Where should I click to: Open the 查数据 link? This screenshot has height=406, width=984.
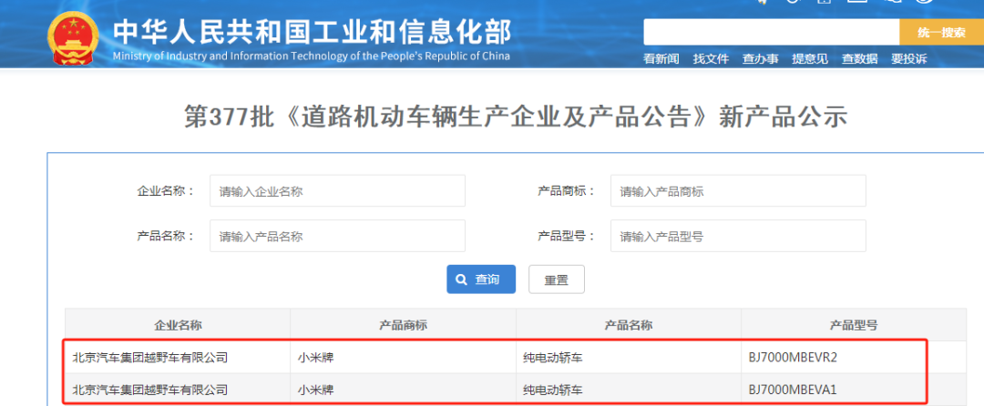coord(860,59)
